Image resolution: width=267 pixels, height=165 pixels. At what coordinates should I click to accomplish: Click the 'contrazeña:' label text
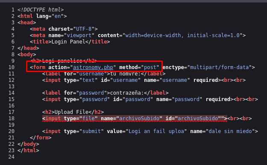[127, 93]
